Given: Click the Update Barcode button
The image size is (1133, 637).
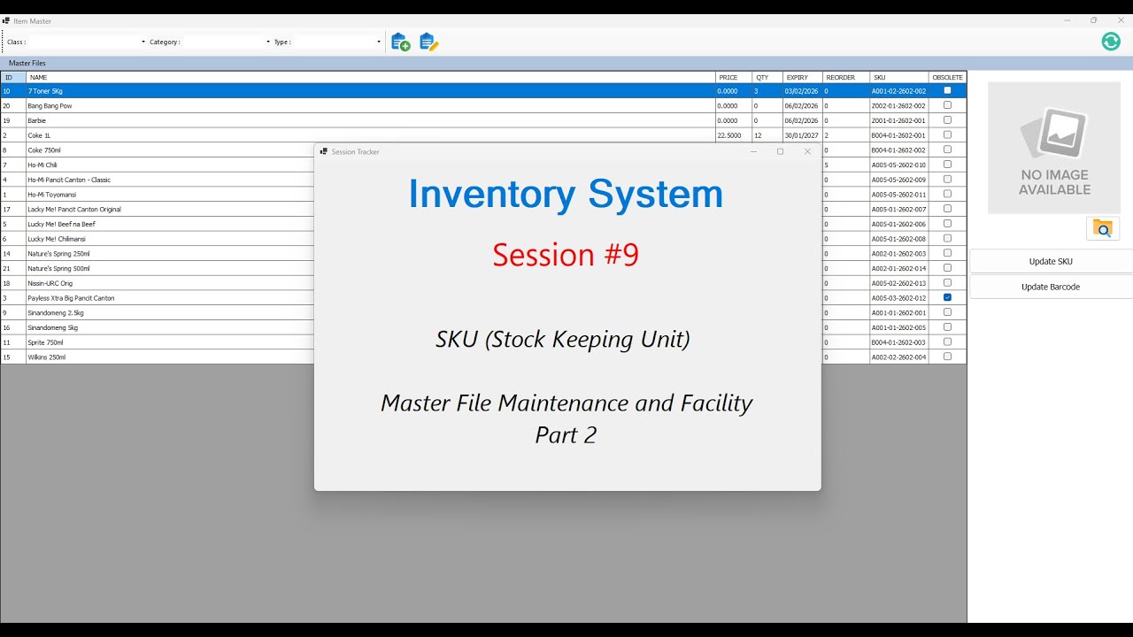Looking at the screenshot, I should [1051, 287].
